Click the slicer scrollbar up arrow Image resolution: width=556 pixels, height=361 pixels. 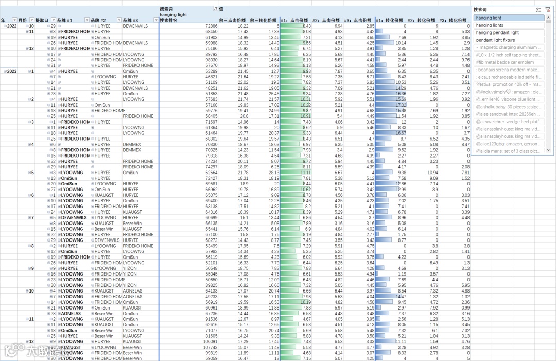(548, 18)
